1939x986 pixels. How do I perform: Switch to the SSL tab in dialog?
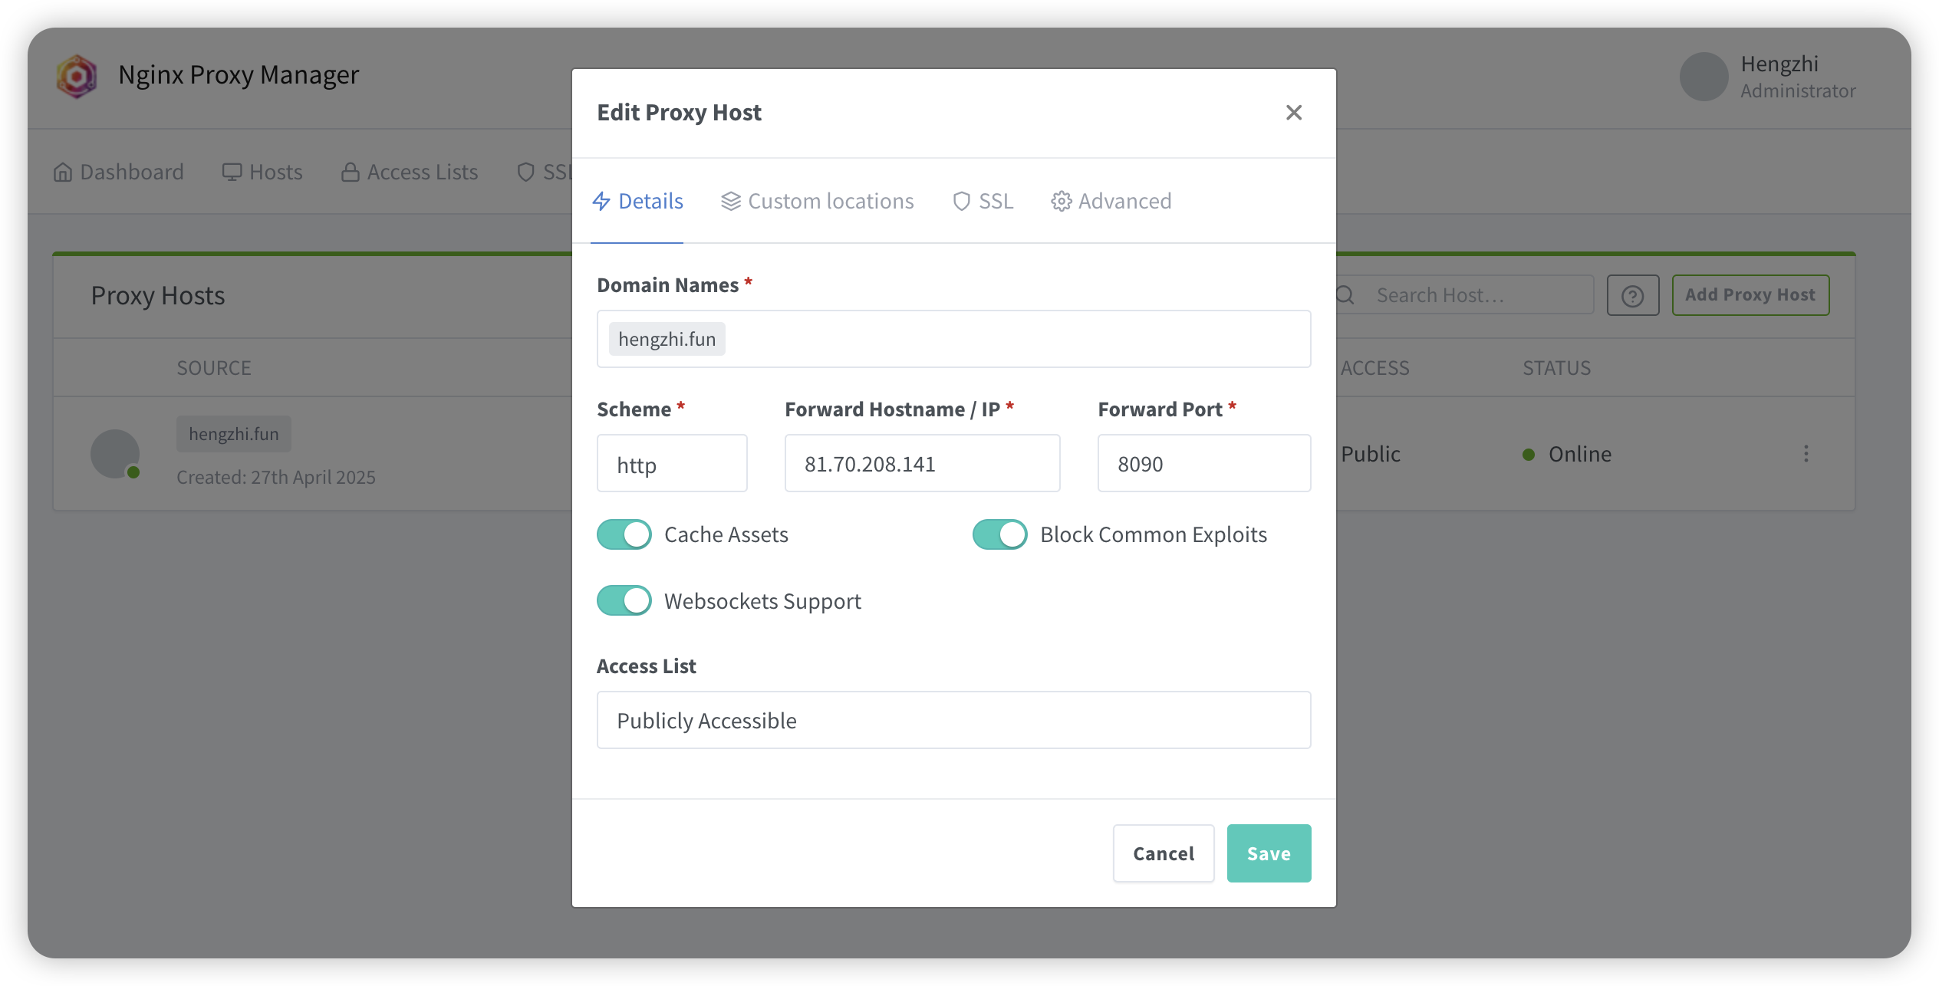(x=983, y=201)
